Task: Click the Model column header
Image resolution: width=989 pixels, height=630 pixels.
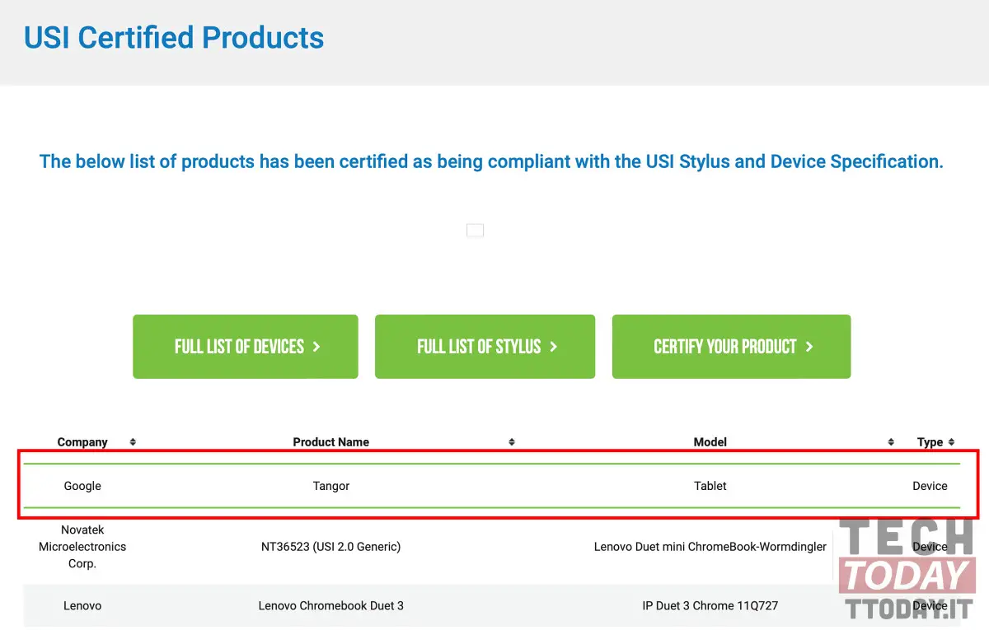Action: pyautogui.click(x=710, y=442)
